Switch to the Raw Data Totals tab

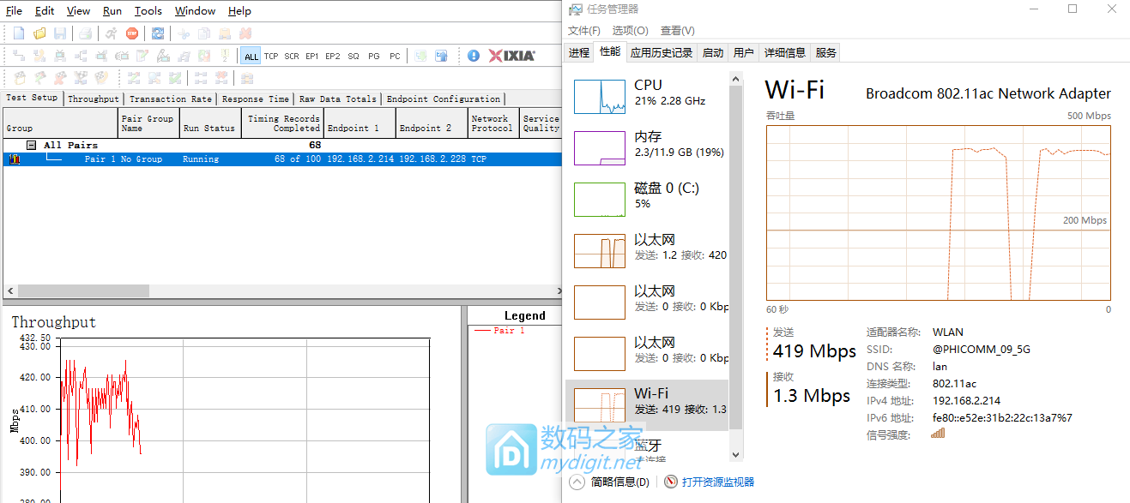click(337, 99)
